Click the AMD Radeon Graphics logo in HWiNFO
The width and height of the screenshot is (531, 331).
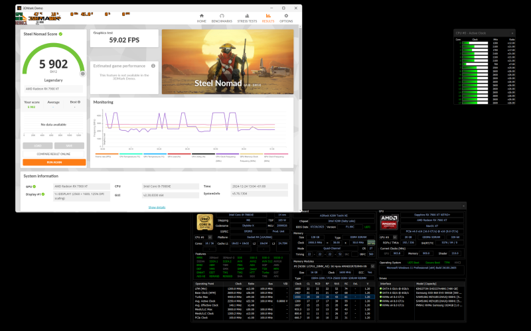[389, 222]
